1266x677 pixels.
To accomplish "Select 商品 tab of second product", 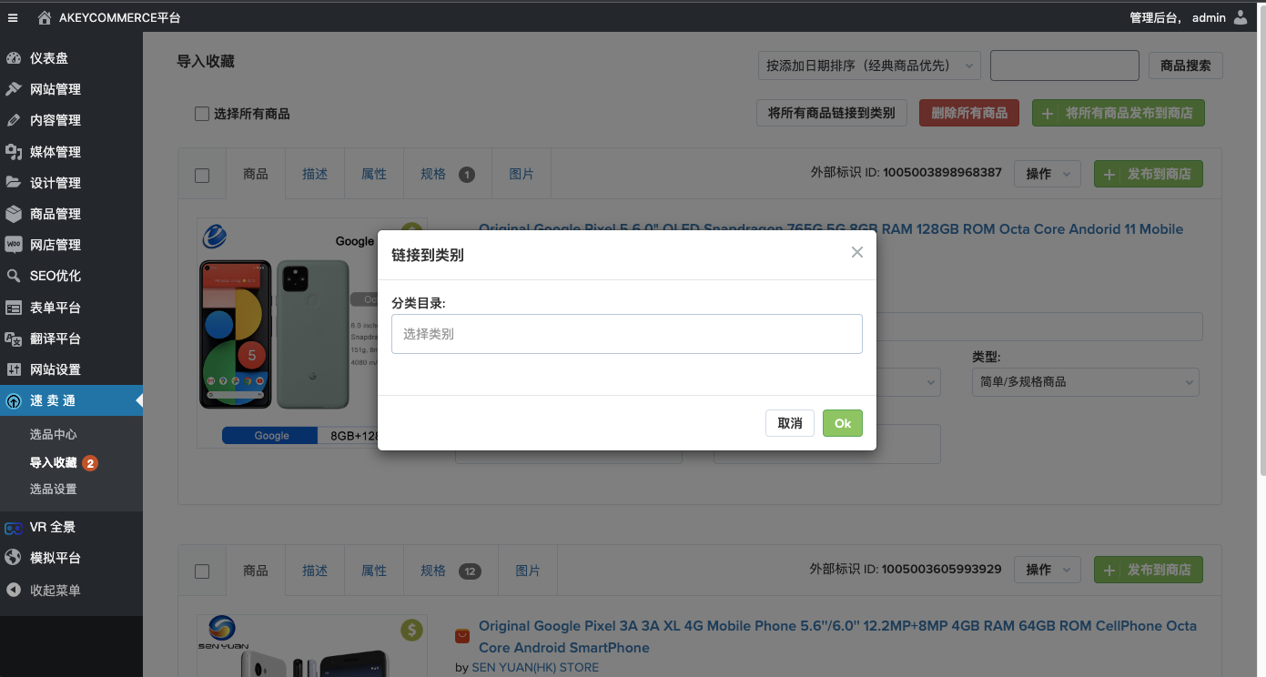I will click(256, 571).
